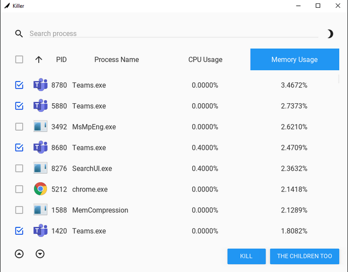Image resolution: width=348 pixels, height=272 pixels.
Task: Click the MsMpEng.exe process icon
Action: pyautogui.click(x=40, y=126)
